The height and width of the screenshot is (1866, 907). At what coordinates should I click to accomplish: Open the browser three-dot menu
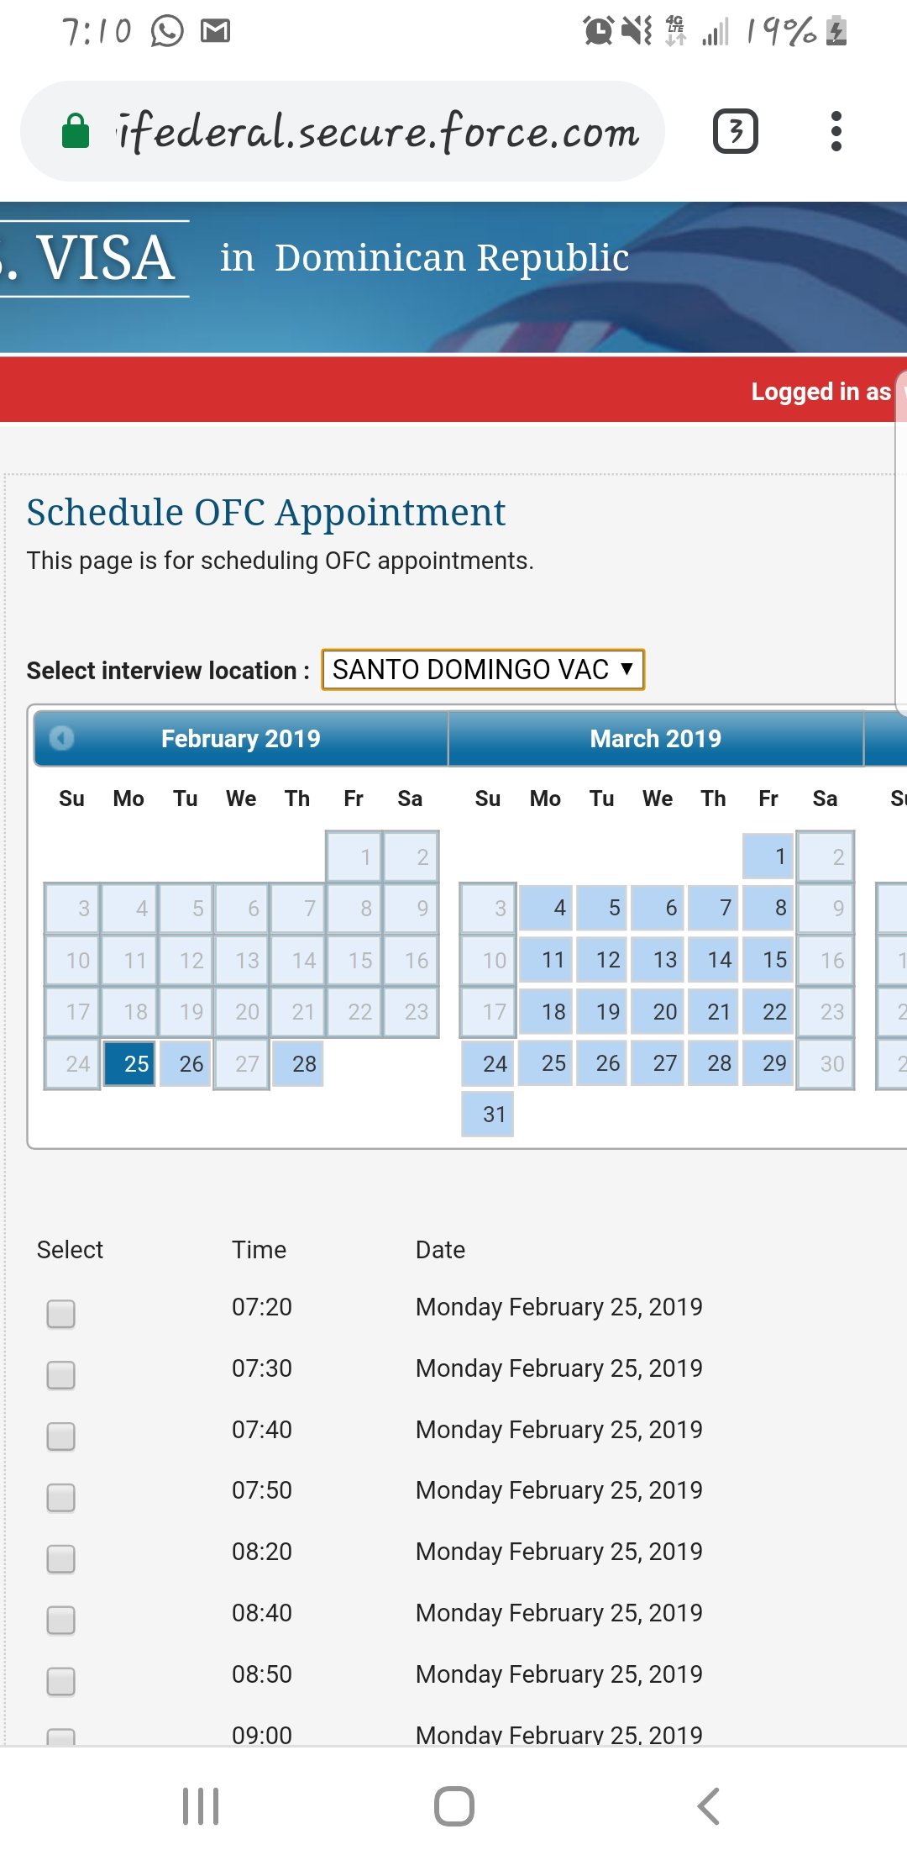(x=836, y=131)
